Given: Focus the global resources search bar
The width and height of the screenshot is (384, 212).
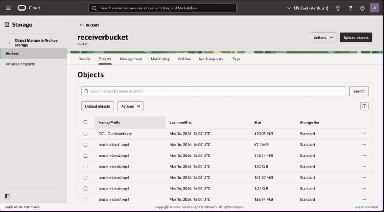Looking at the screenshot, I should pyautogui.click(x=163, y=8).
